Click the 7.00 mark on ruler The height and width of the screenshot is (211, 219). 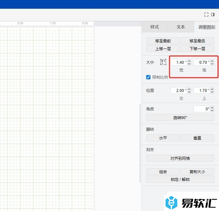click(x=53, y=23)
